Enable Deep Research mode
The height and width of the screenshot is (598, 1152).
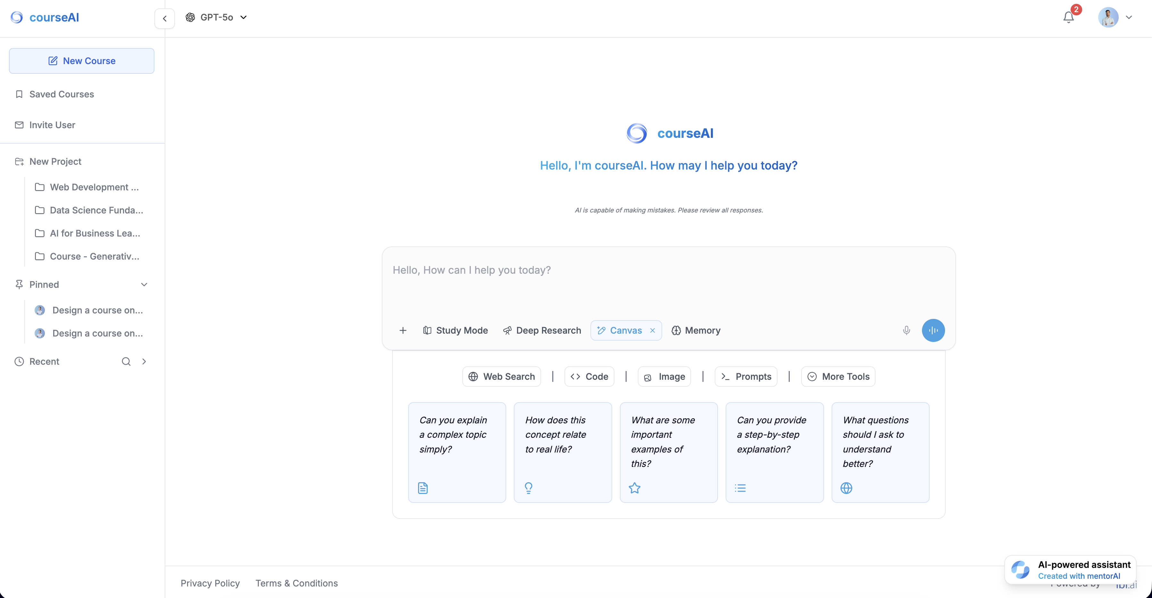pyautogui.click(x=542, y=330)
